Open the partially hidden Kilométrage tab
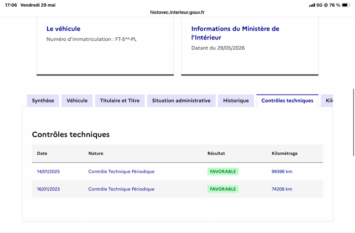 [327, 101]
